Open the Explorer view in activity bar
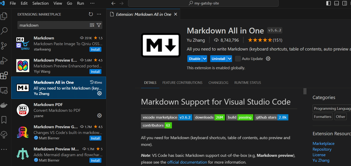 coord(4,16)
